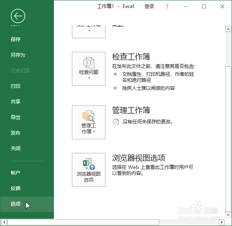Click the help question mark icon
The width and height of the screenshot is (232, 226).
point(167,6)
